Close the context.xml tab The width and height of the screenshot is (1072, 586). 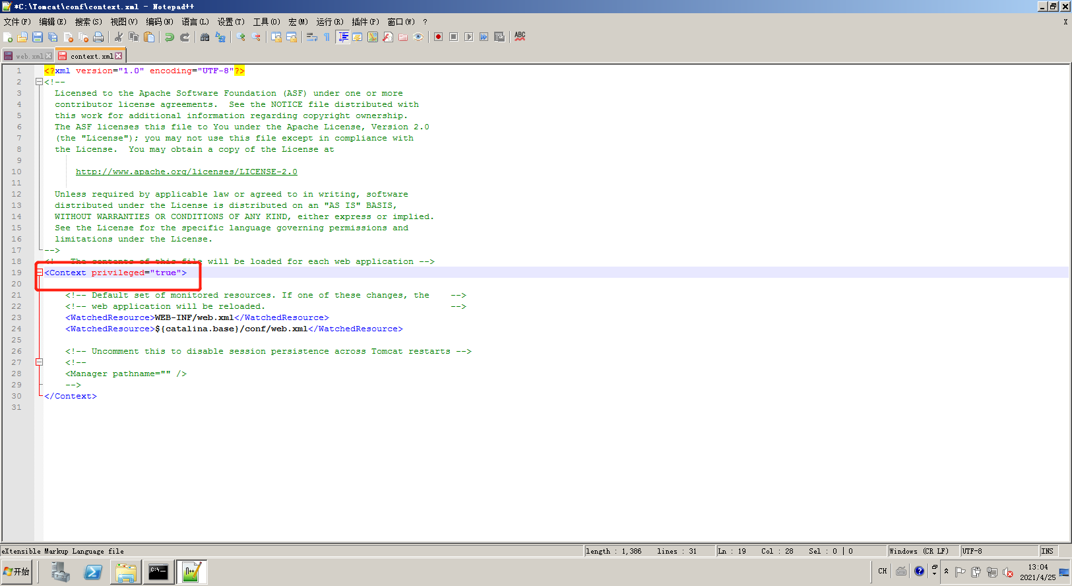pos(119,56)
